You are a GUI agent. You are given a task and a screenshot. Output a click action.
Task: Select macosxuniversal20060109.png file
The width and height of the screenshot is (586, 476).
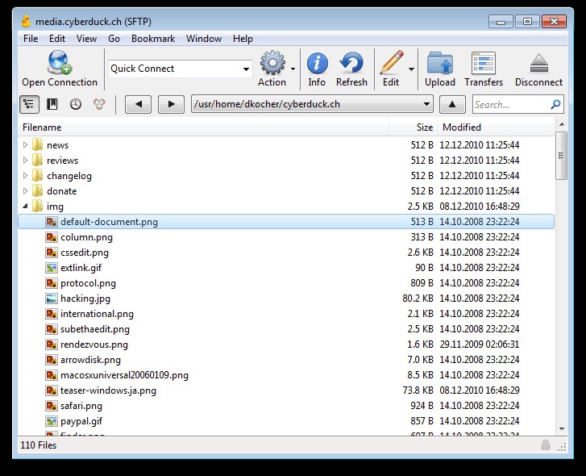(124, 375)
